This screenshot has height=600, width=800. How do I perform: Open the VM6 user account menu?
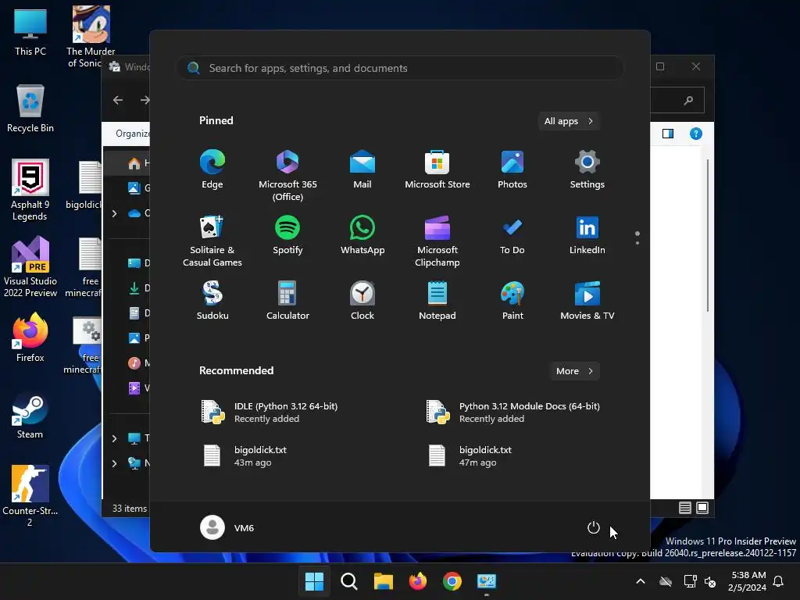coord(227,527)
